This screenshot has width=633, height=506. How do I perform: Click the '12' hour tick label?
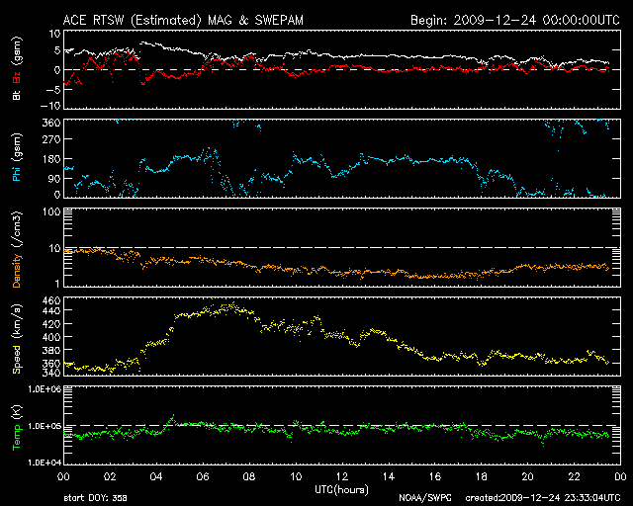[x=342, y=476]
